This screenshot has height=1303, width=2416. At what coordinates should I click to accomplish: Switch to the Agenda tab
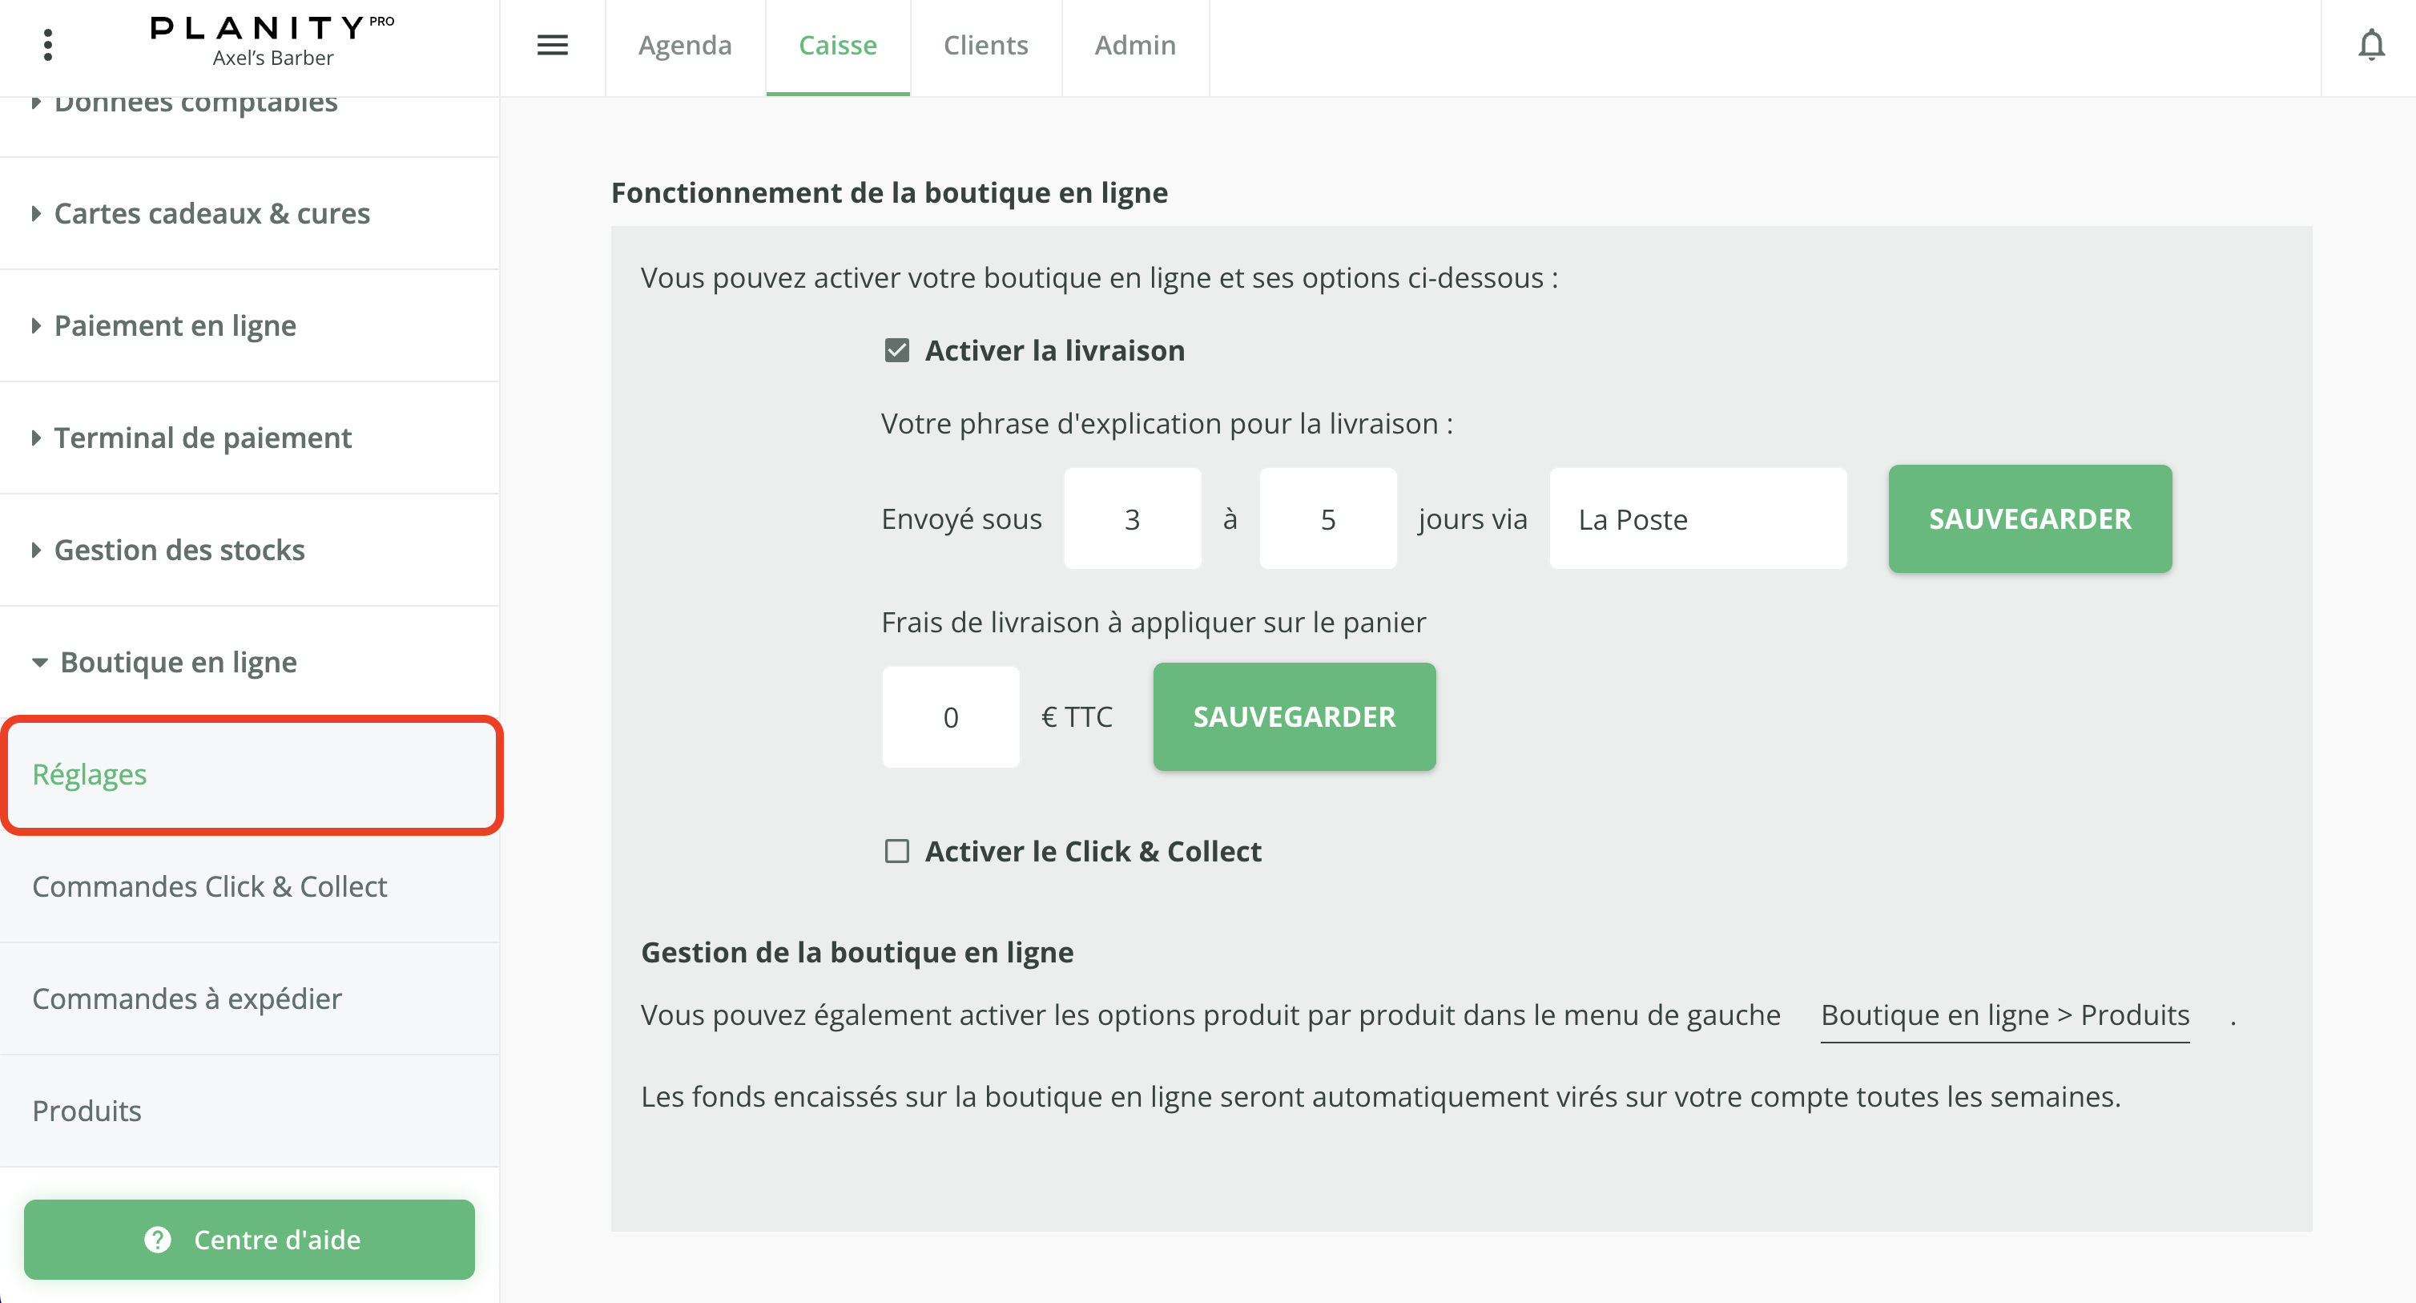pyautogui.click(x=685, y=45)
